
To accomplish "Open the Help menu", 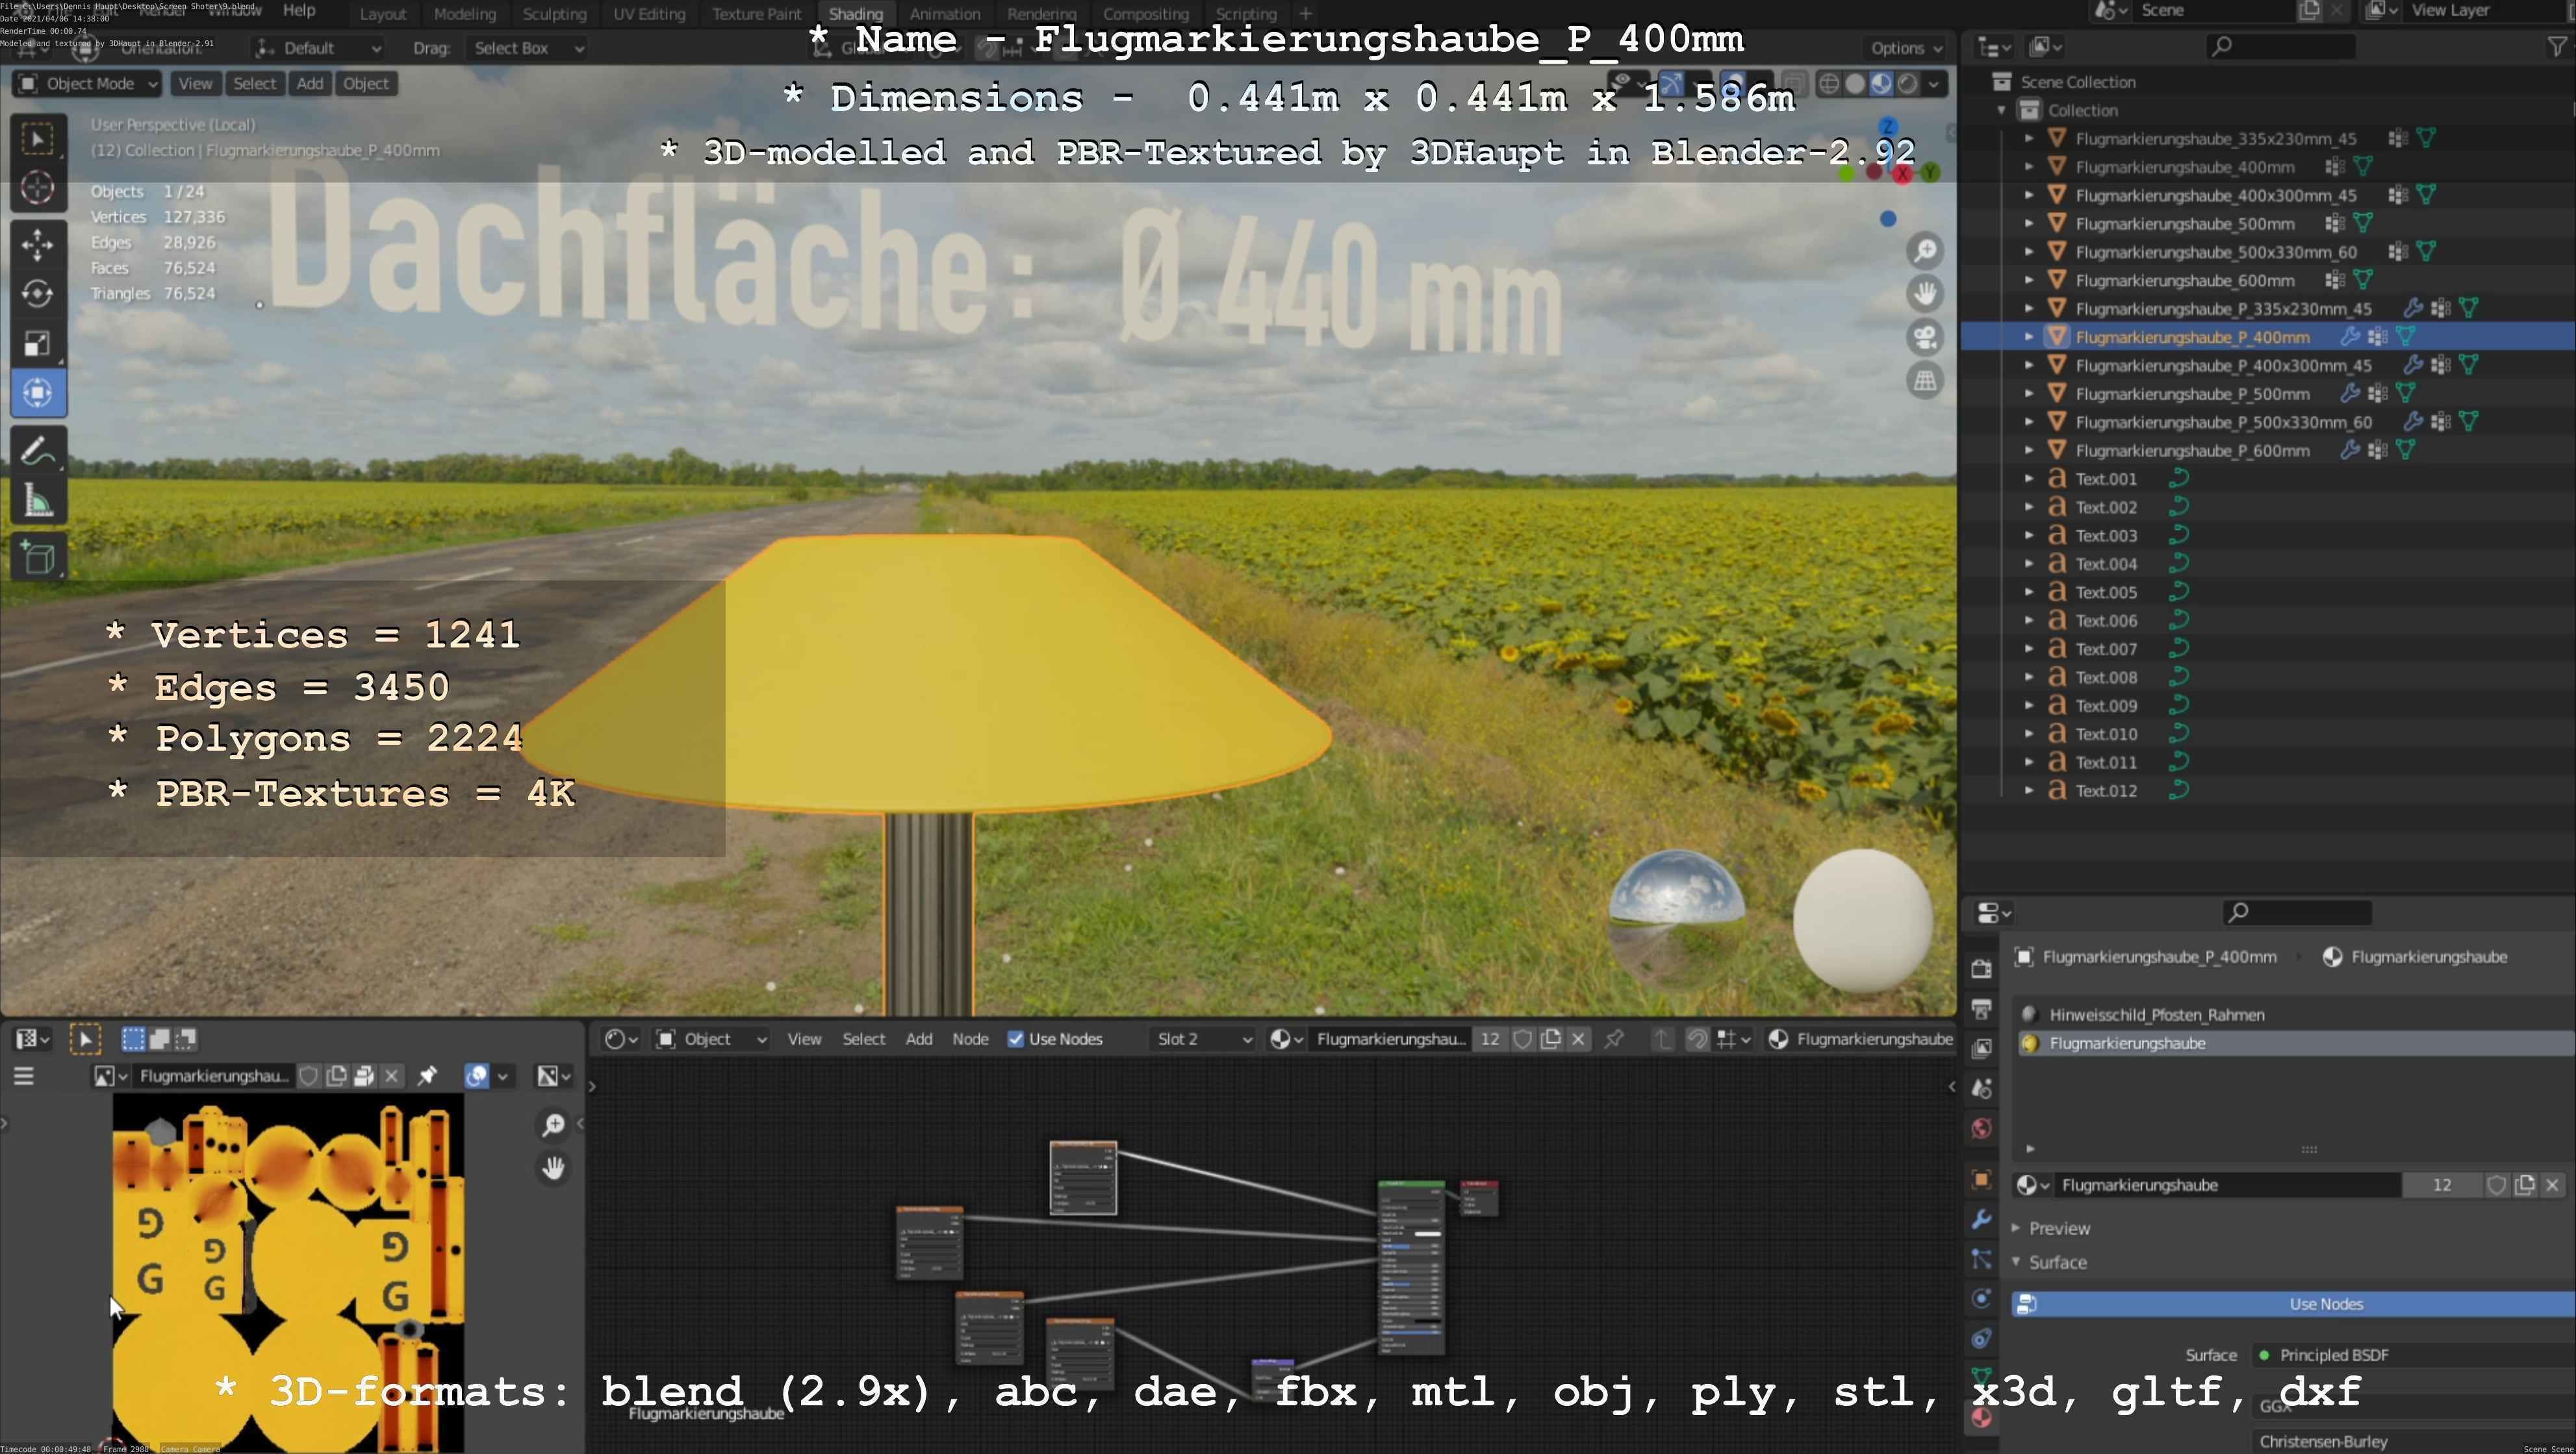I will (x=299, y=11).
